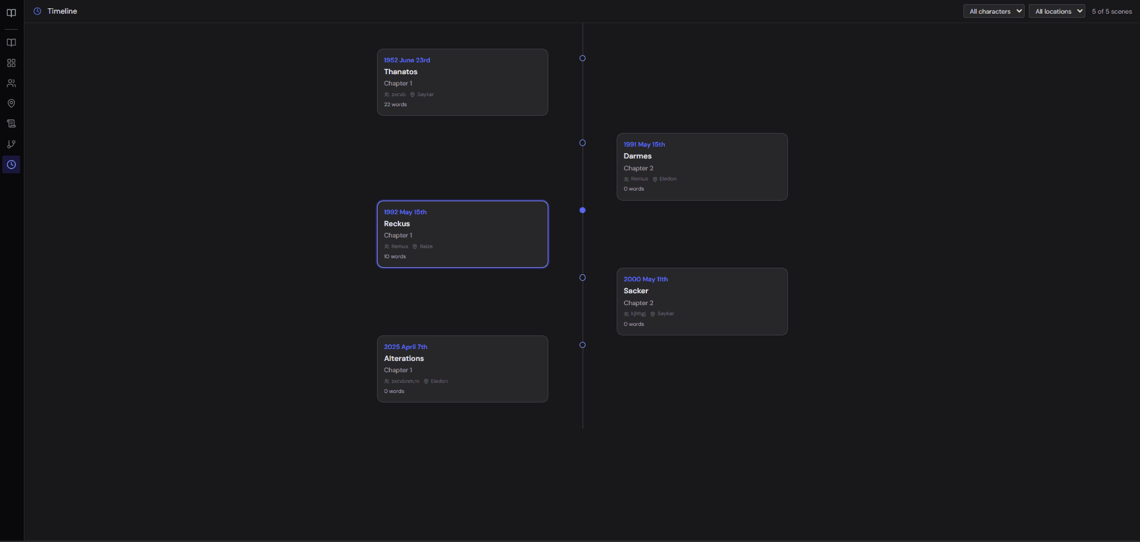Image resolution: width=1140 pixels, height=542 pixels.
Task: Click location 'Raize' on Reckus card
Action: (426, 246)
